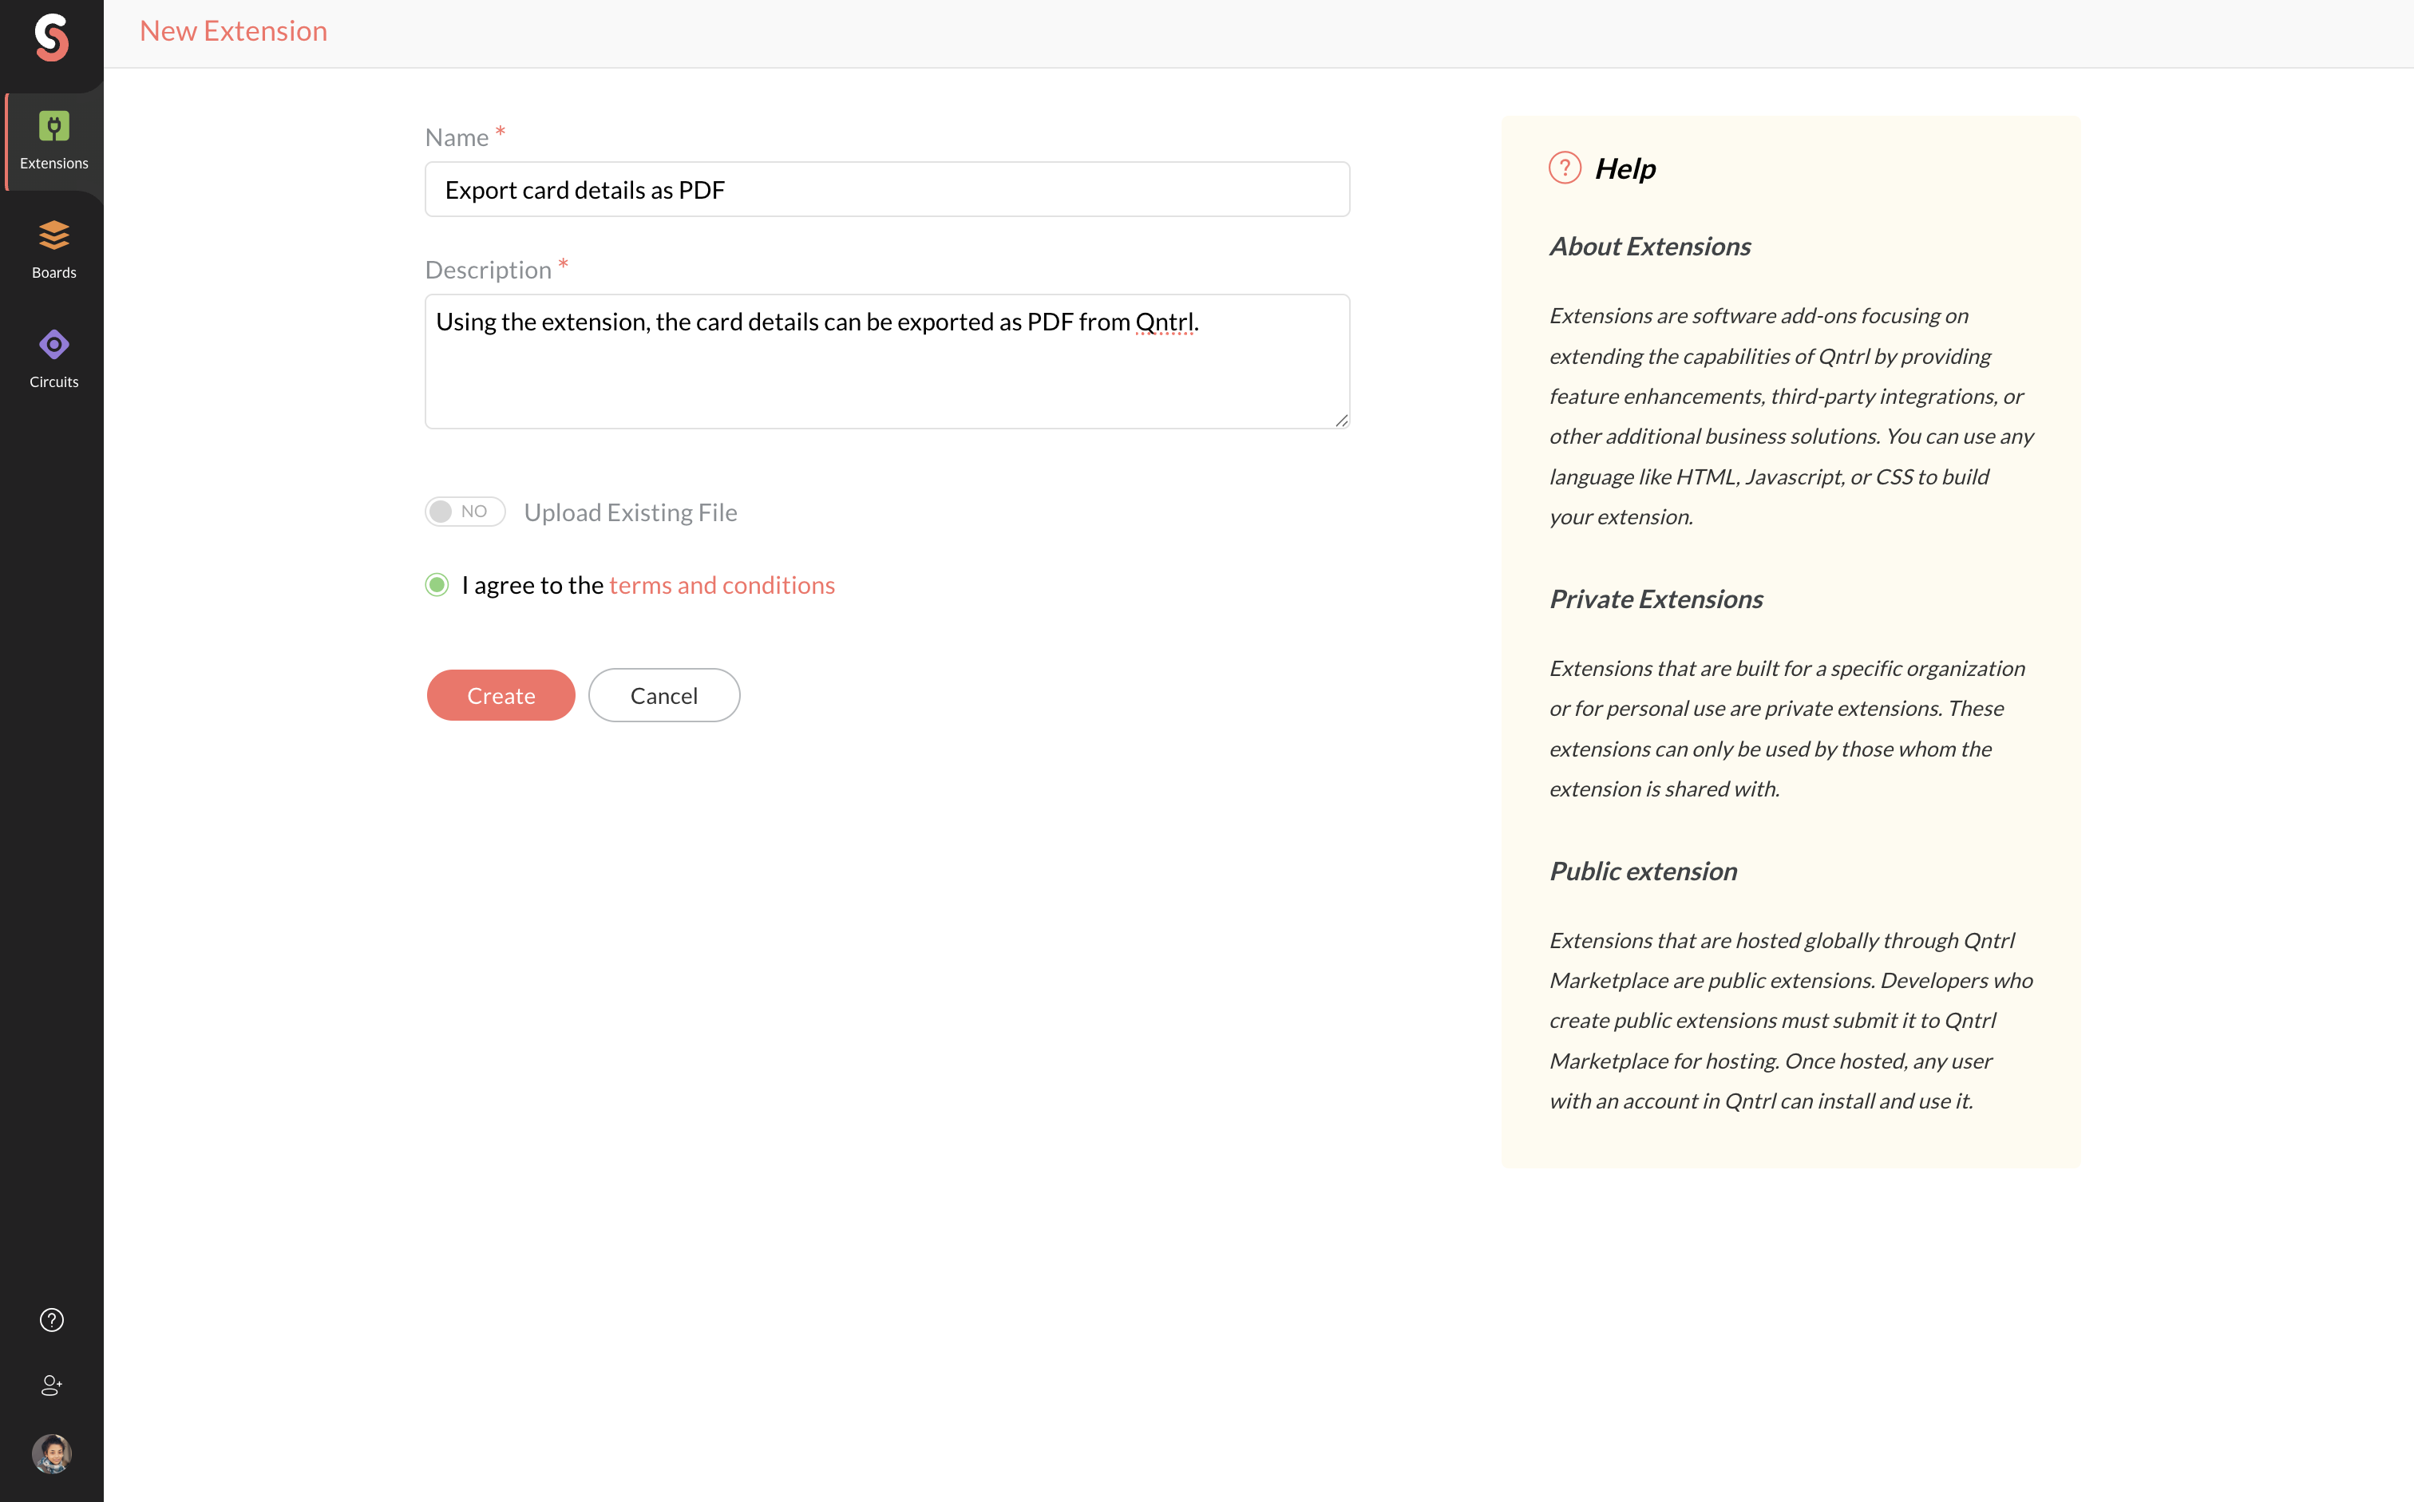Open the user profile avatar
Screen dimensions: 2414x1502
click(x=52, y=1453)
